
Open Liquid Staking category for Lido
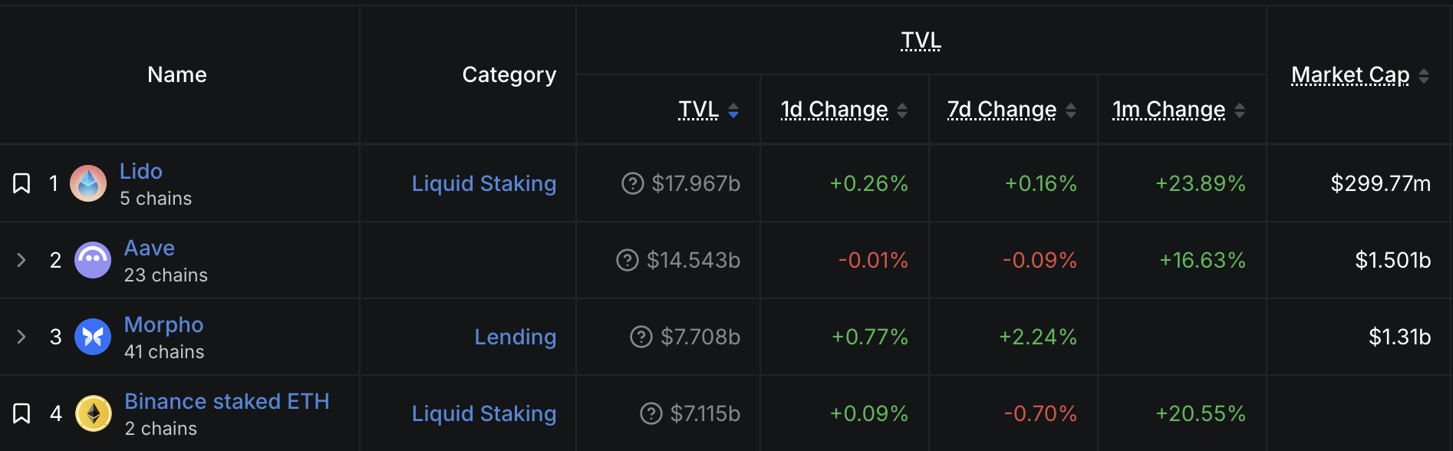[484, 183]
